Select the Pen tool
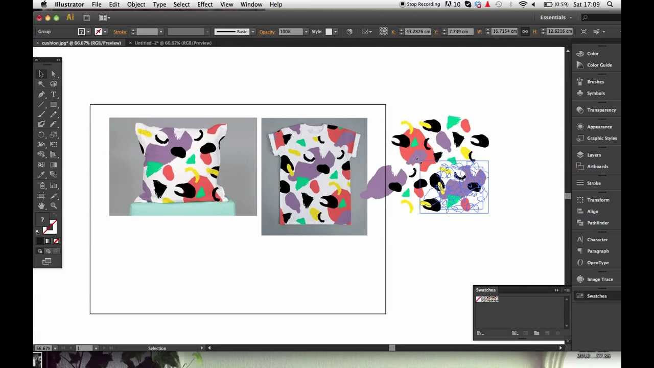Screen dimensions: 654x368 (x=41, y=95)
